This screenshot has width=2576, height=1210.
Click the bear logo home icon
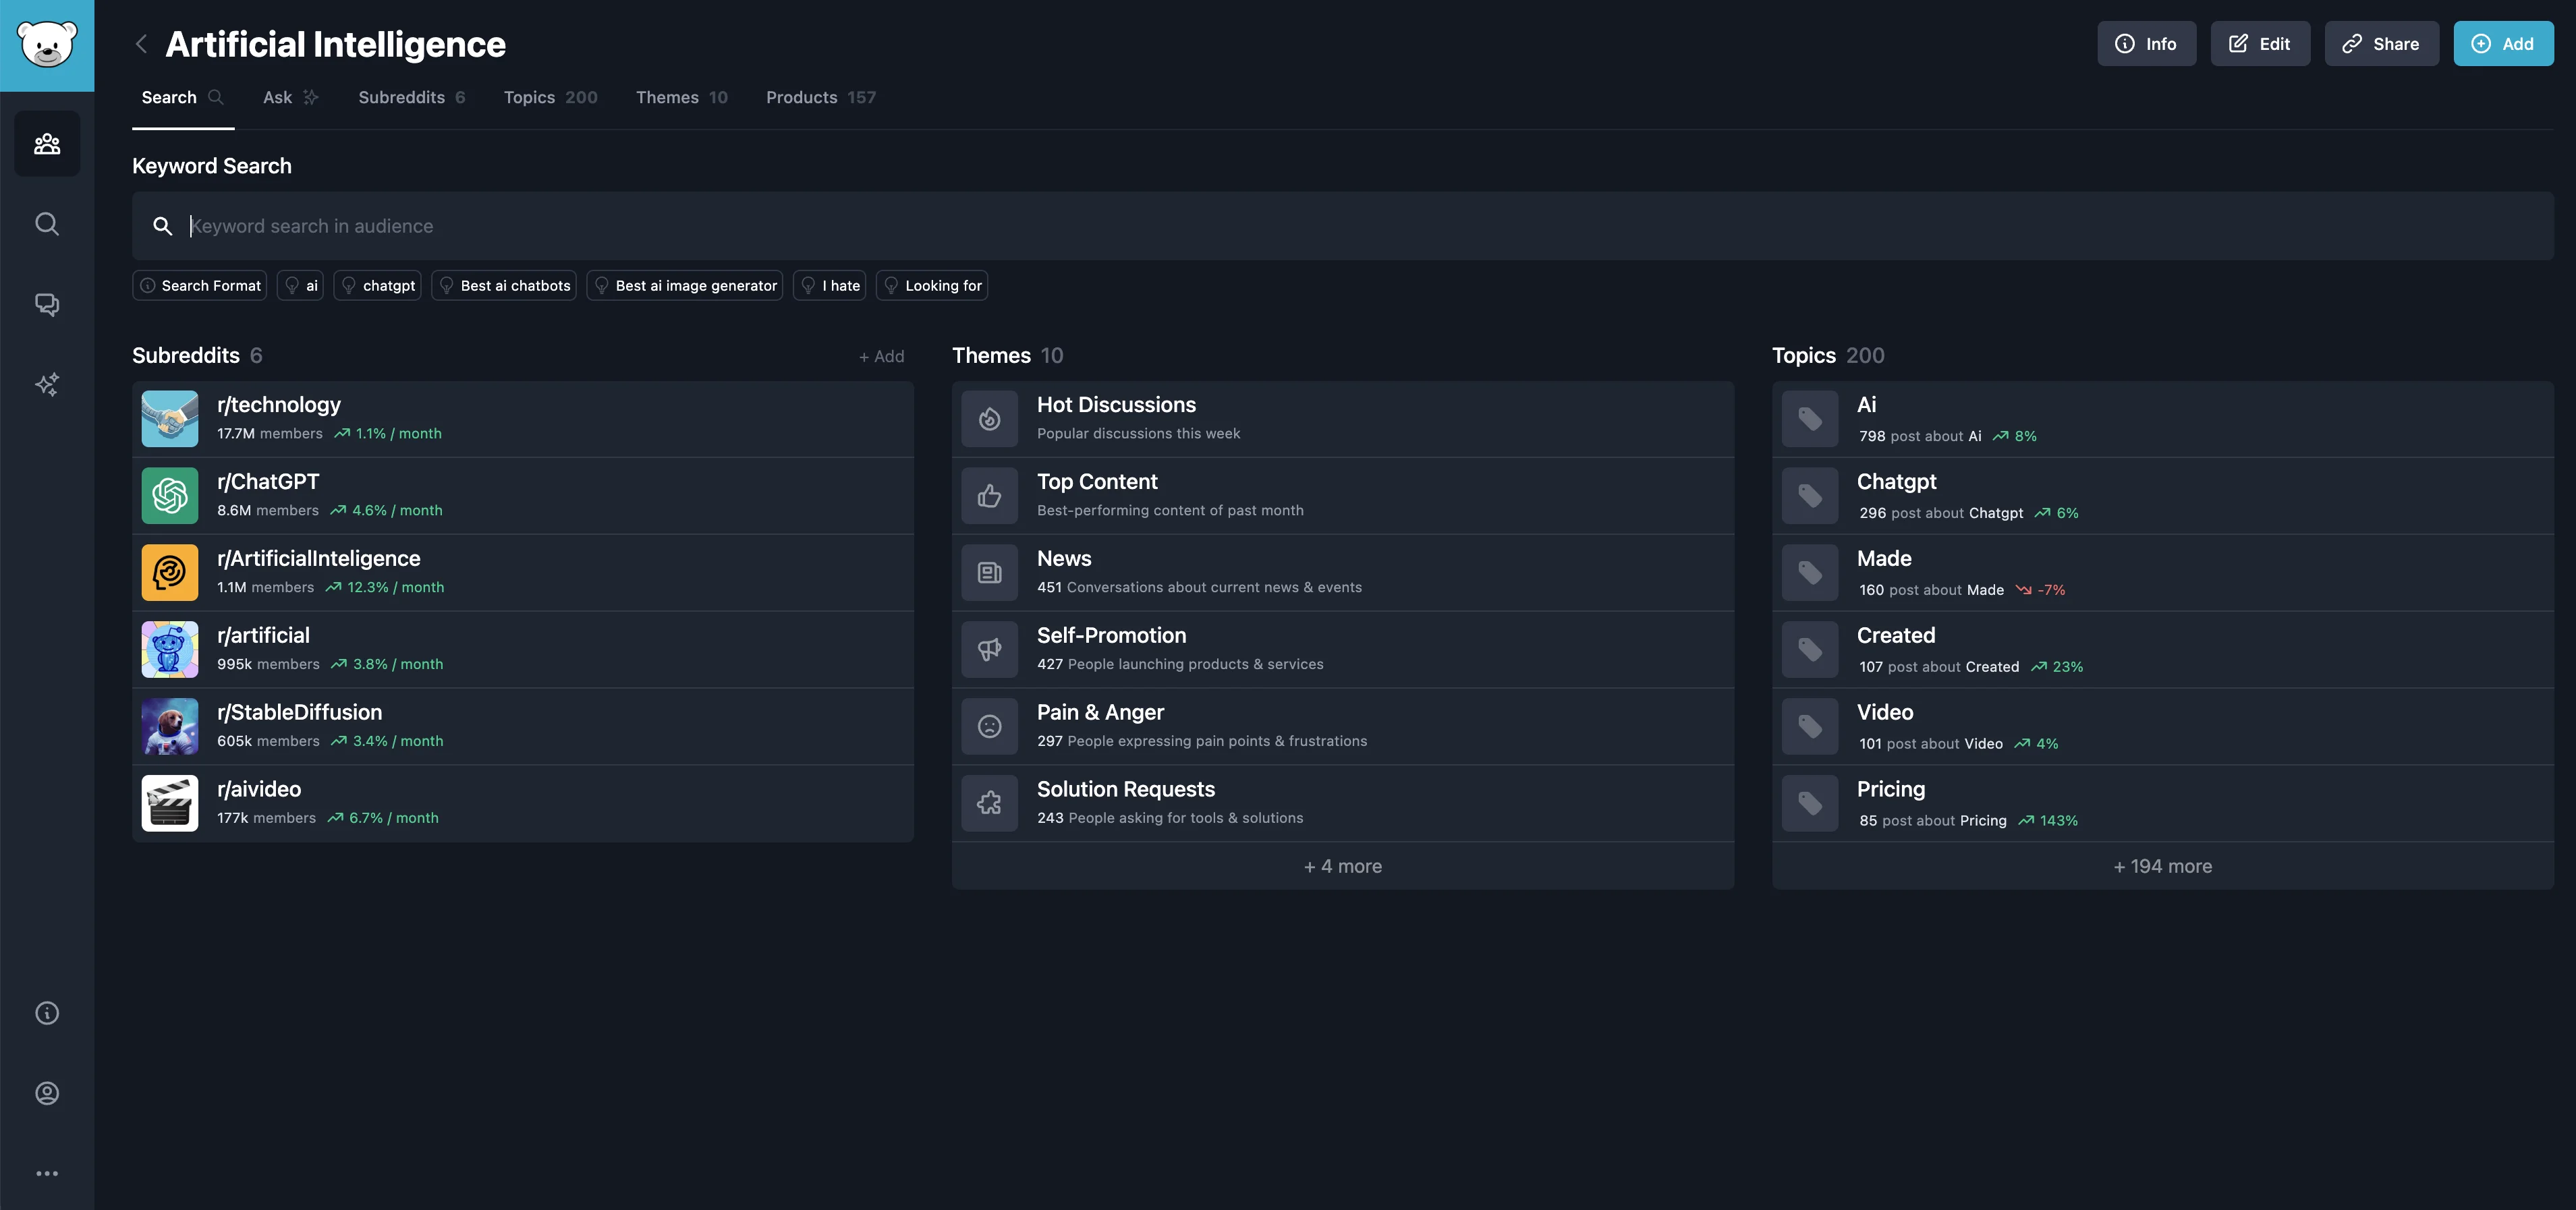click(47, 45)
